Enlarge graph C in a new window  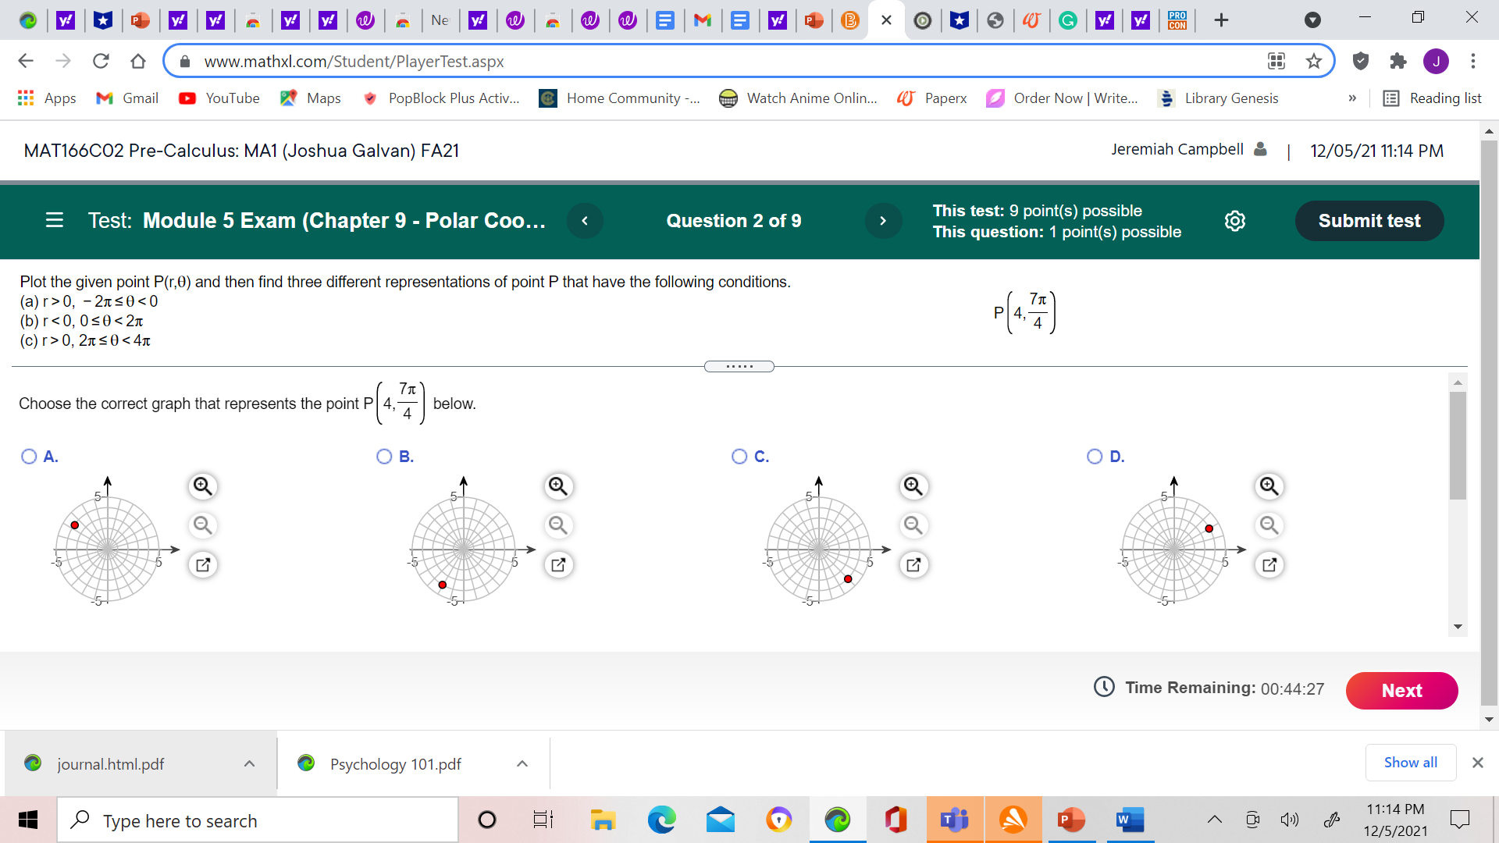click(913, 564)
